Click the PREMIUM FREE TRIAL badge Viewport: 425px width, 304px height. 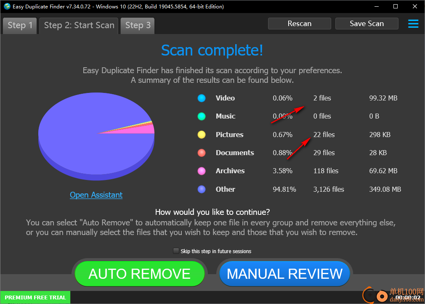pos(35,297)
